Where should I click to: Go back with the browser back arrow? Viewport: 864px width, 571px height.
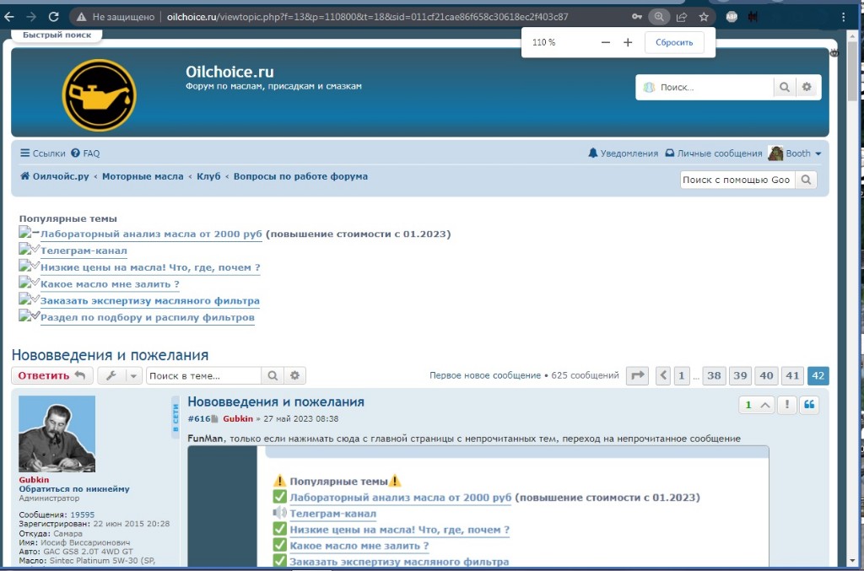9,17
